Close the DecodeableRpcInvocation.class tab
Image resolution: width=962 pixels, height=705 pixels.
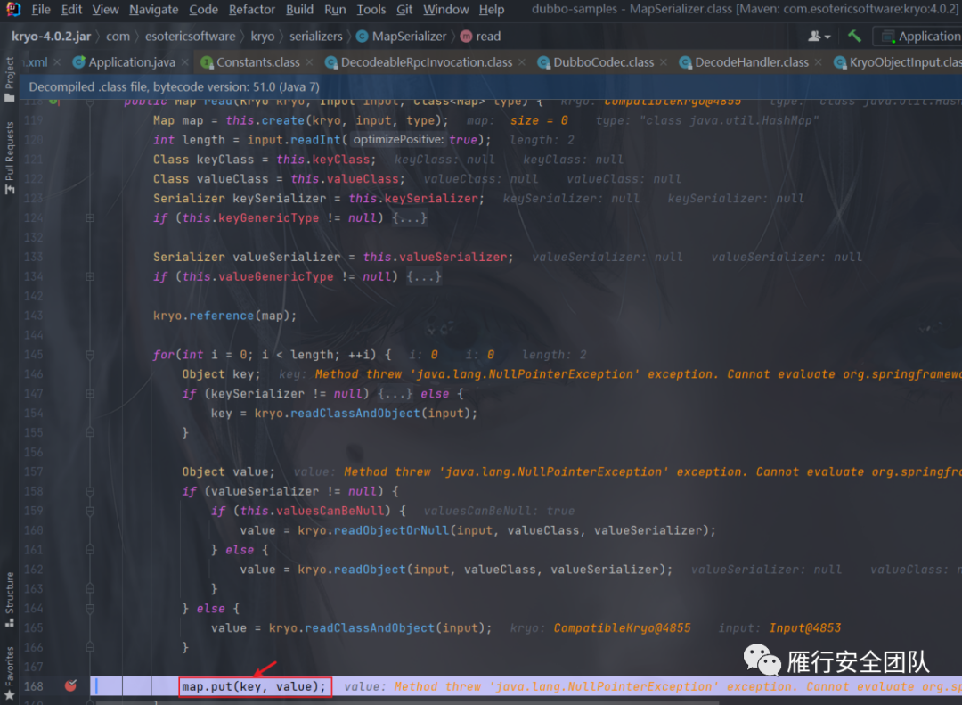point(521,62)
